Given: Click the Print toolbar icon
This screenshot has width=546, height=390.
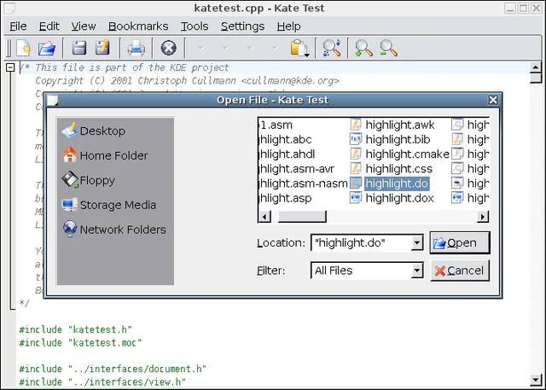Looking at the screenshot, I should tap(136, 48).
